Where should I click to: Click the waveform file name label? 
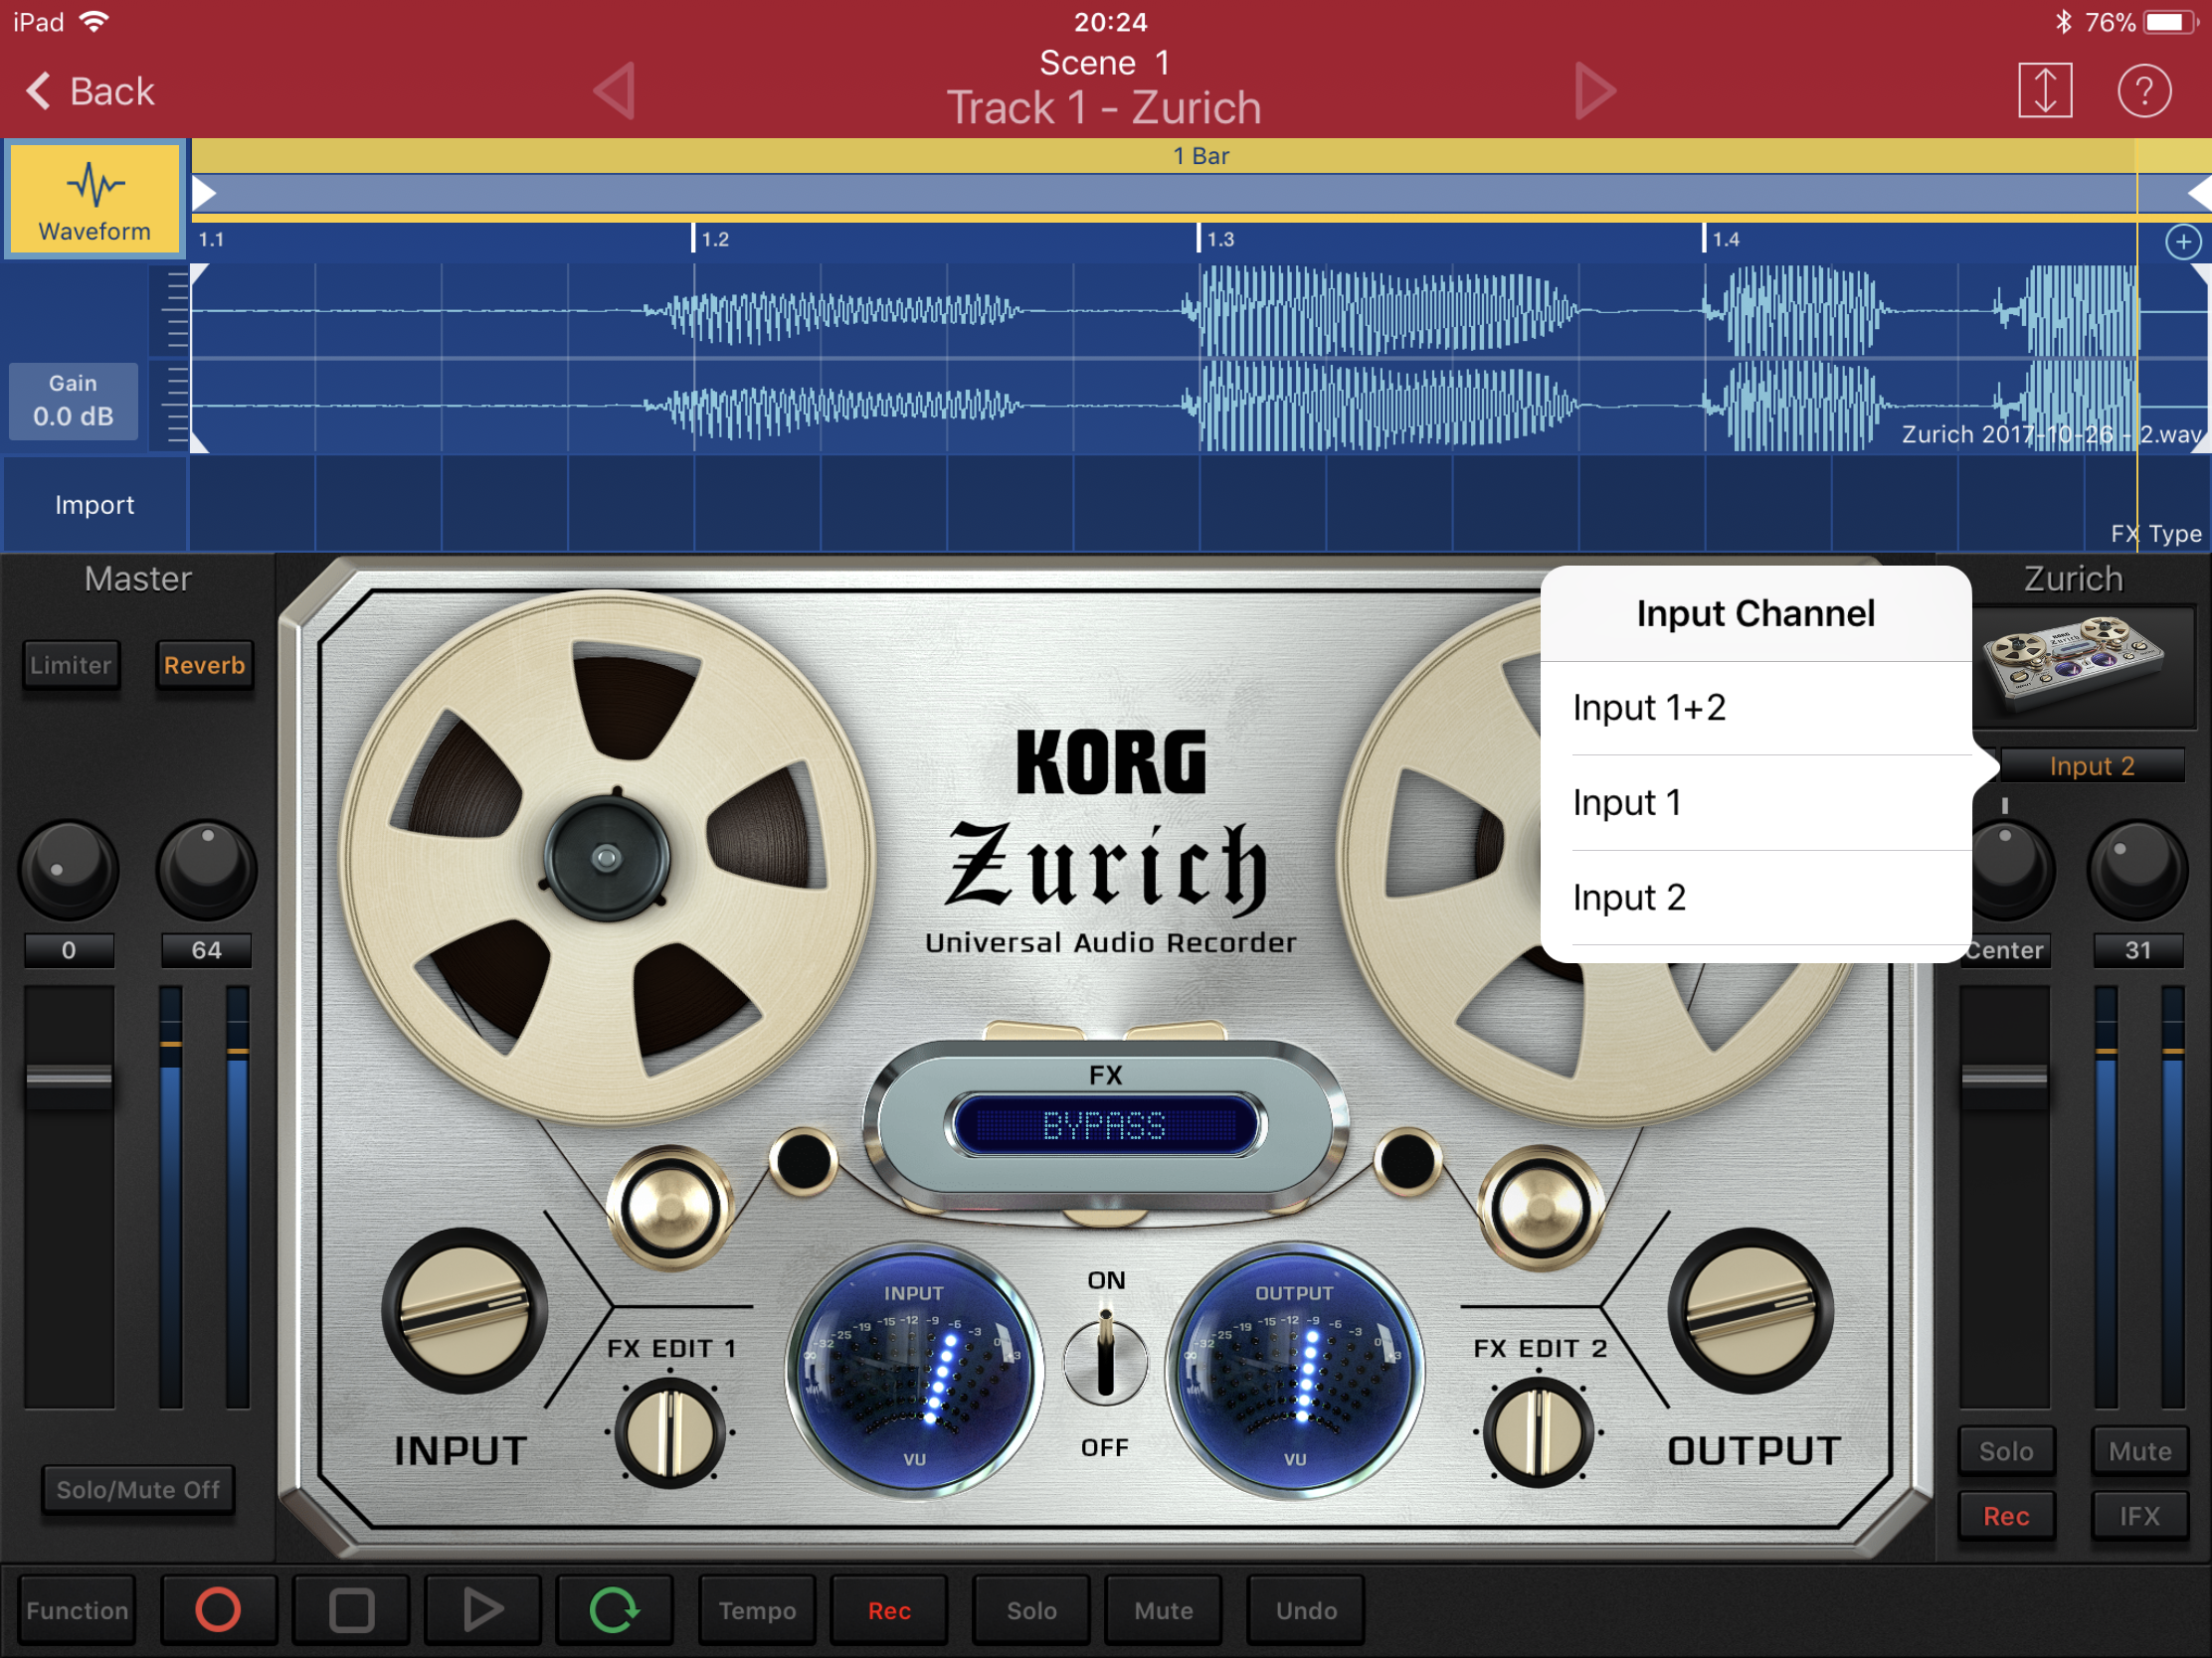2052,433
